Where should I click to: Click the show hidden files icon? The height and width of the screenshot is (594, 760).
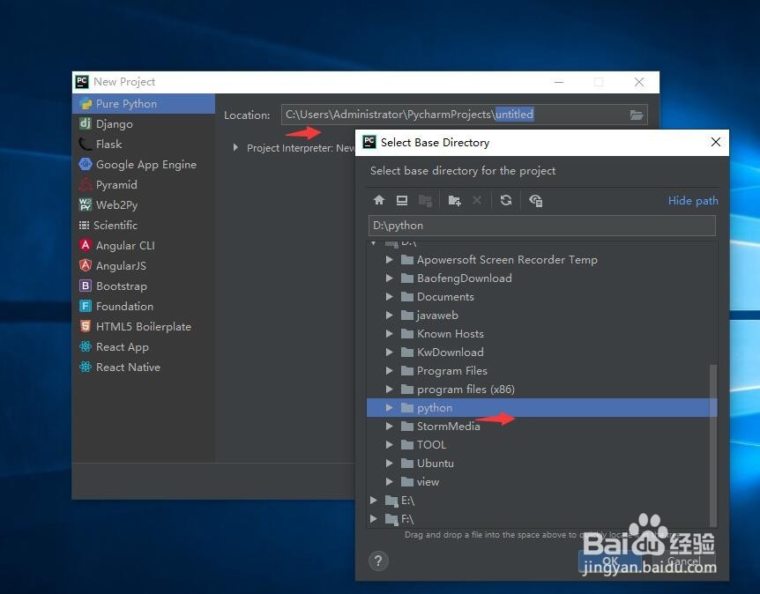[535, 200]
